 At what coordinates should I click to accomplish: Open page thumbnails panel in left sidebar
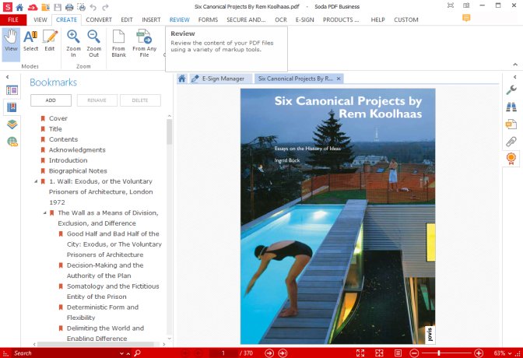point(12,90)
